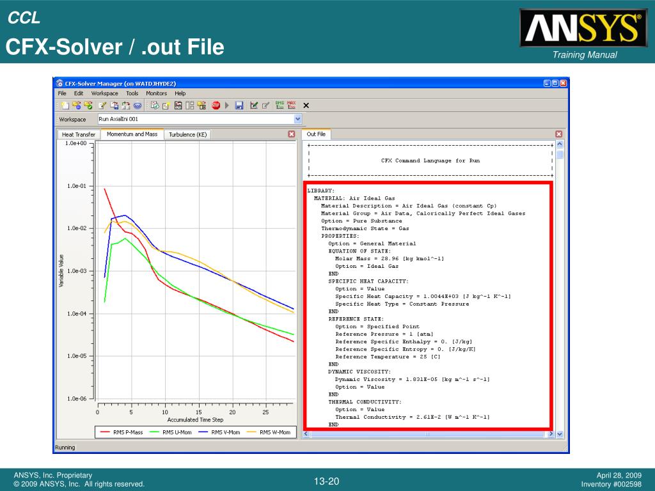Maximize the CFX-Solver Manager window
The width and height of the screenshot is (655, 491).
point(555,83)
